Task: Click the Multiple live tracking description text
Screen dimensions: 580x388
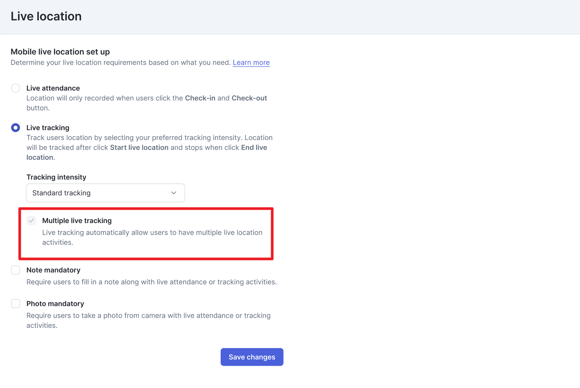Action: coord(152,237)
